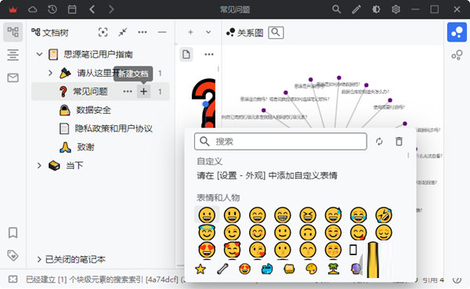
Task: Search within the 关系图 graph panel
Action: pyautogui.click(x=276, y=32)
